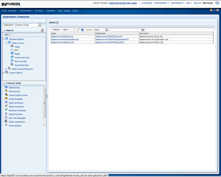Click the Joins search text field
The width and height of the screenshot is (221, 177).
[125, 30]
